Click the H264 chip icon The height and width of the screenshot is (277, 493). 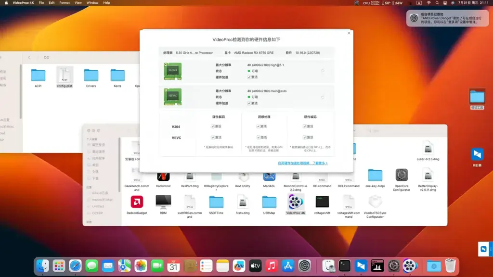(x=173, y=71)
